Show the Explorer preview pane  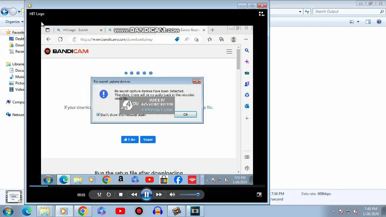(368, 22)
